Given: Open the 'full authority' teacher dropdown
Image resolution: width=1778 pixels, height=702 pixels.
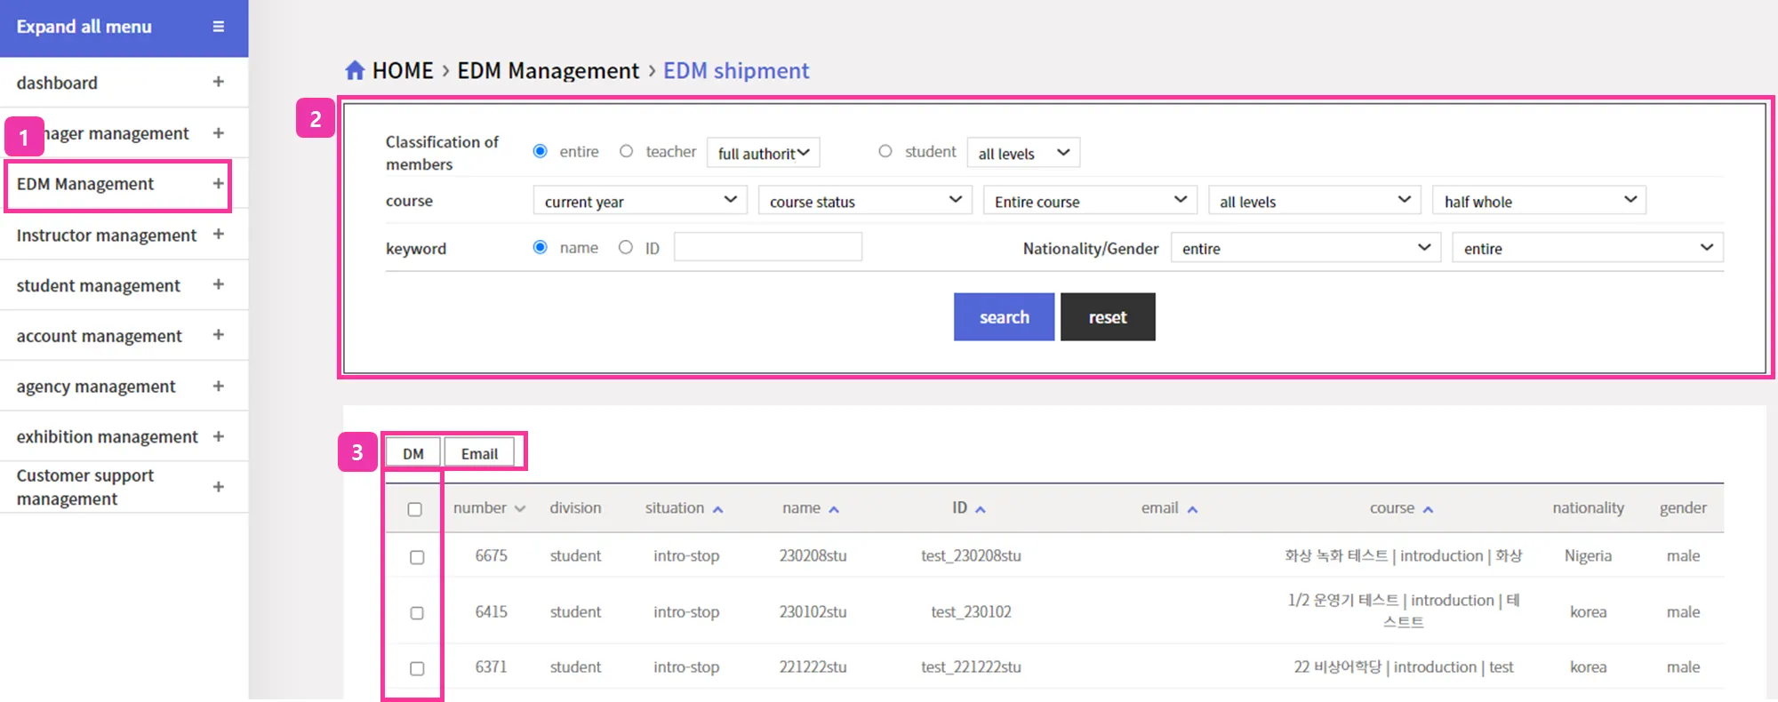Looking at the screenshot, I should click(x=764, y=153).
